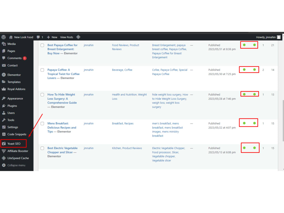Open the Best Electric Vegetable Chopper post
284x213 pixels.
[x=62, y=150]
